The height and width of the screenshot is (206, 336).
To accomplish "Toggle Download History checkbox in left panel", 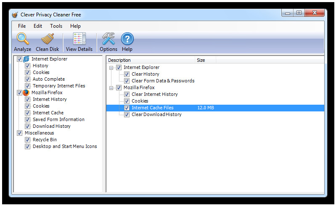I will [x=27, y=126].
